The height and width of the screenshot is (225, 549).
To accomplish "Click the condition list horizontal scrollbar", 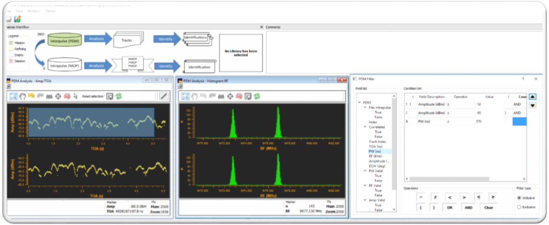I will pyautogui.click(x=466, y=179).
